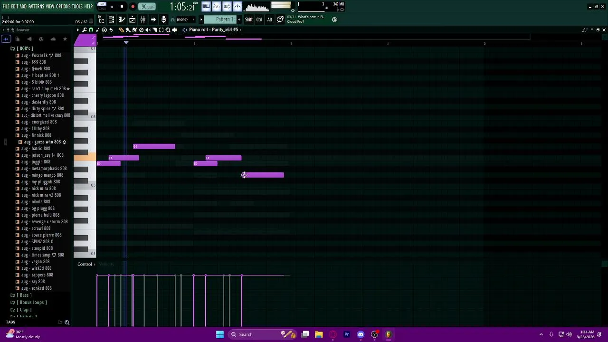Open the EDIT menu

[x=15, y=6]
